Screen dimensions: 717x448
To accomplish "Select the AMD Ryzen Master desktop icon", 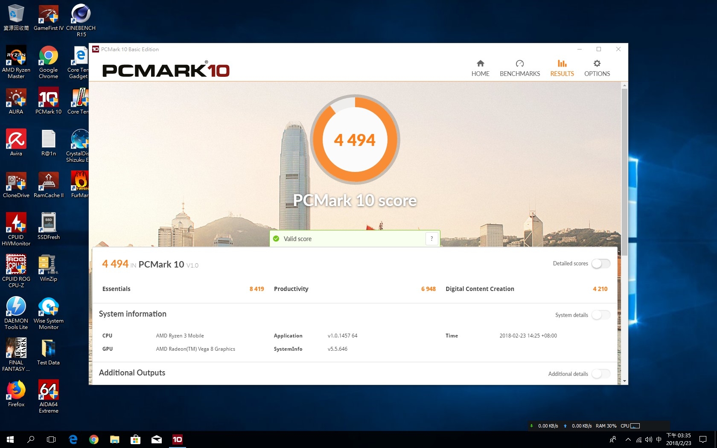I will tap(16, 62).
